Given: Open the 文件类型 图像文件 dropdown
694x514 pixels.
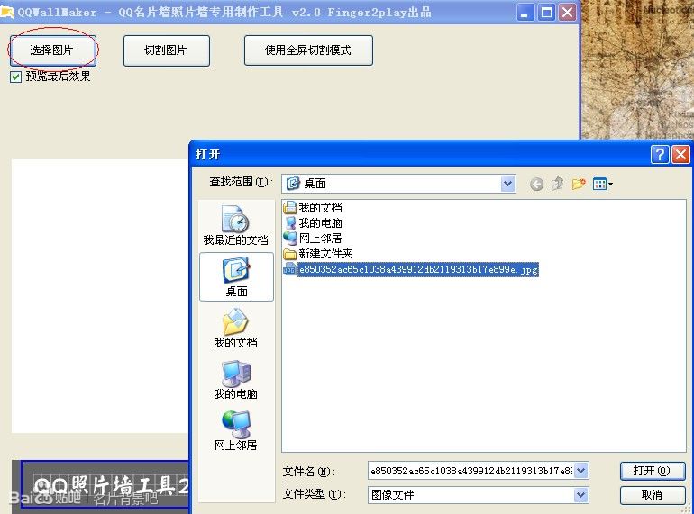Looking at the screenshot, I should (581, 495).
